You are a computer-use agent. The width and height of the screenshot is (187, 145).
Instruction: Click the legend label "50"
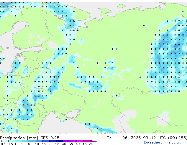91,144
